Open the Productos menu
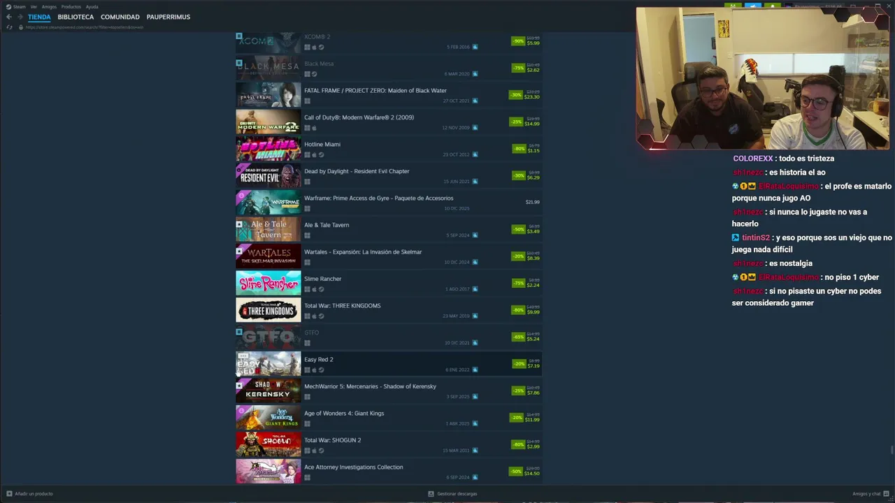Viewport: 895px width, 503px height. pyautogui.click(x=71, y=6)
